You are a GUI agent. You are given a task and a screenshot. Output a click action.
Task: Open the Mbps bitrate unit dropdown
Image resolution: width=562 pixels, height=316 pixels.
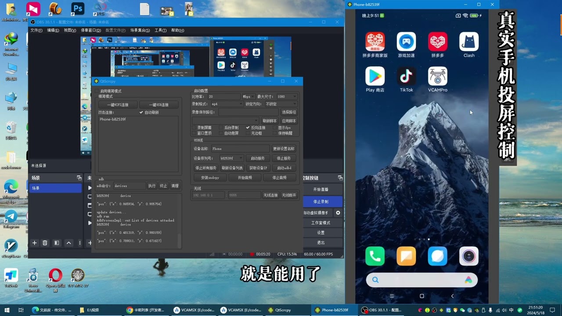248,97
